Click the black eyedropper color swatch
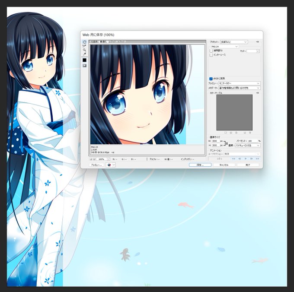Viewport: 294px width, 292px height. point(85,60)
